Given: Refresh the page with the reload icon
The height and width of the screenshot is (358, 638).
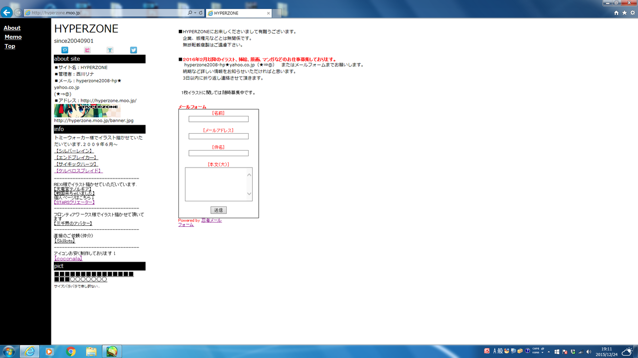Looking at the screenshot, I should pos(201,13).
